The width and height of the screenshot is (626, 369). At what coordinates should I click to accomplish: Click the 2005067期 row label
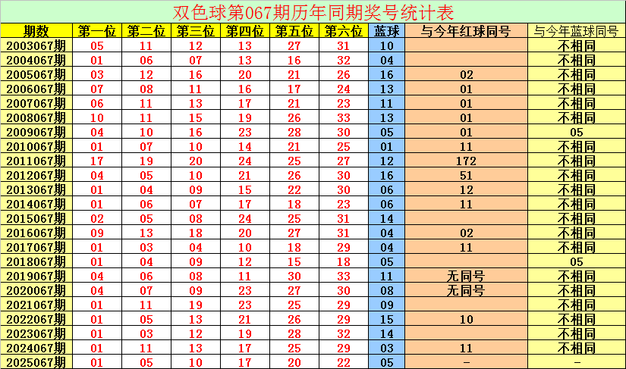point(36,74)
